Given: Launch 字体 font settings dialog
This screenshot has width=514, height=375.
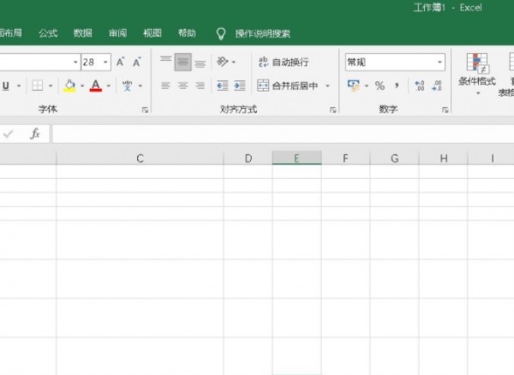Looking at the screenshot, I should coord(145,110).
